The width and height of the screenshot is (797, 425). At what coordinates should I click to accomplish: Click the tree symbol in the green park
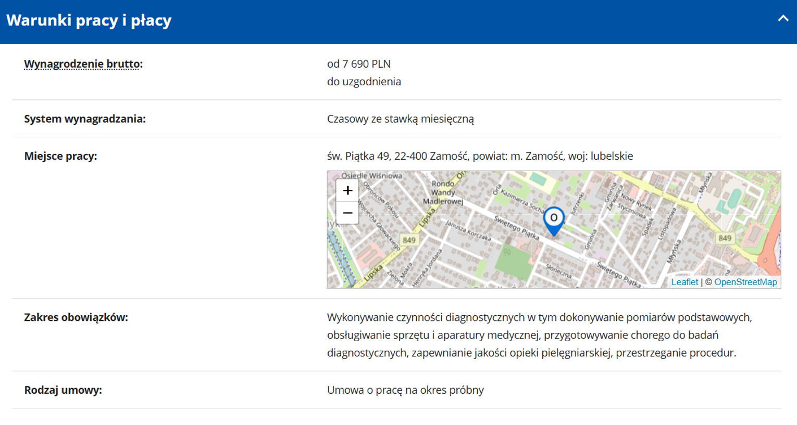tap(507, 252)
